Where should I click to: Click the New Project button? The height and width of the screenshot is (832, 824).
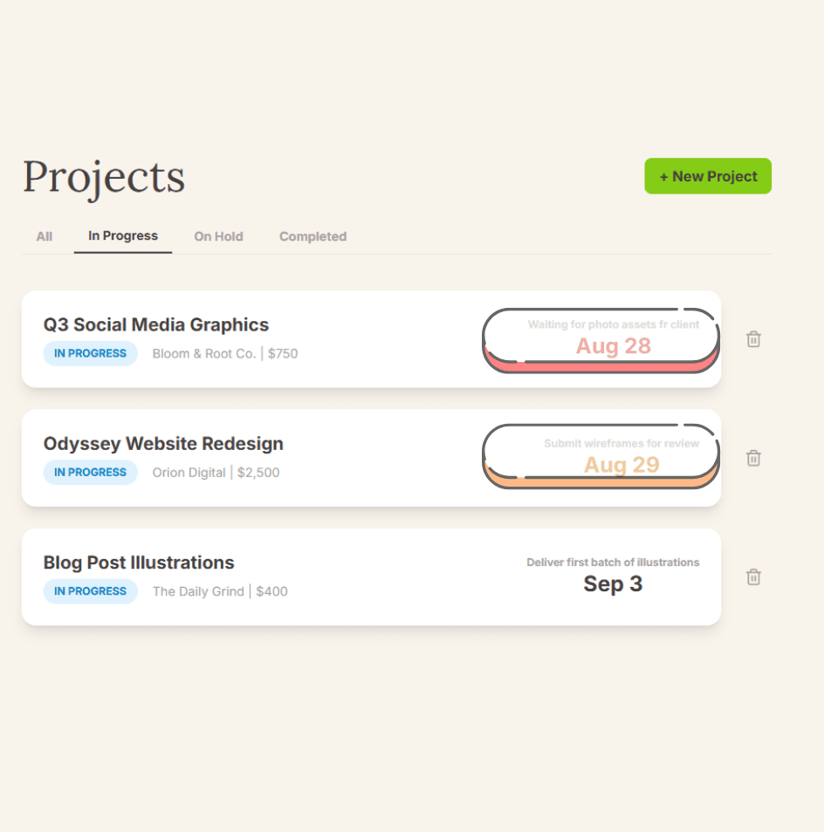tap(708, 176)
